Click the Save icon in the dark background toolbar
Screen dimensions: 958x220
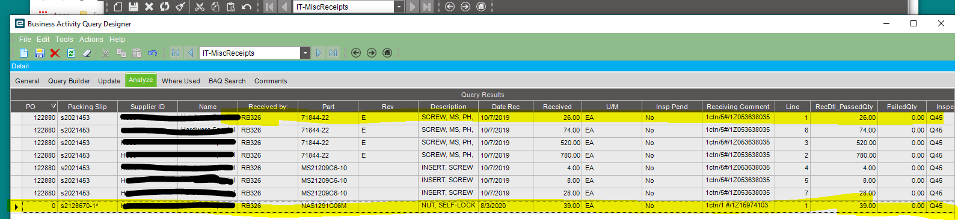click(x=134, y=7)
